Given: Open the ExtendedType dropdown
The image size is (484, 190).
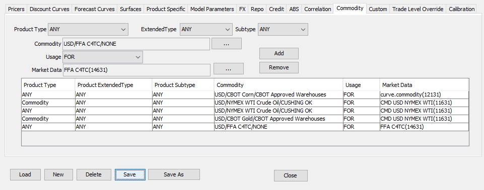Looking at the screenshot, I should [x=206, y=29].
